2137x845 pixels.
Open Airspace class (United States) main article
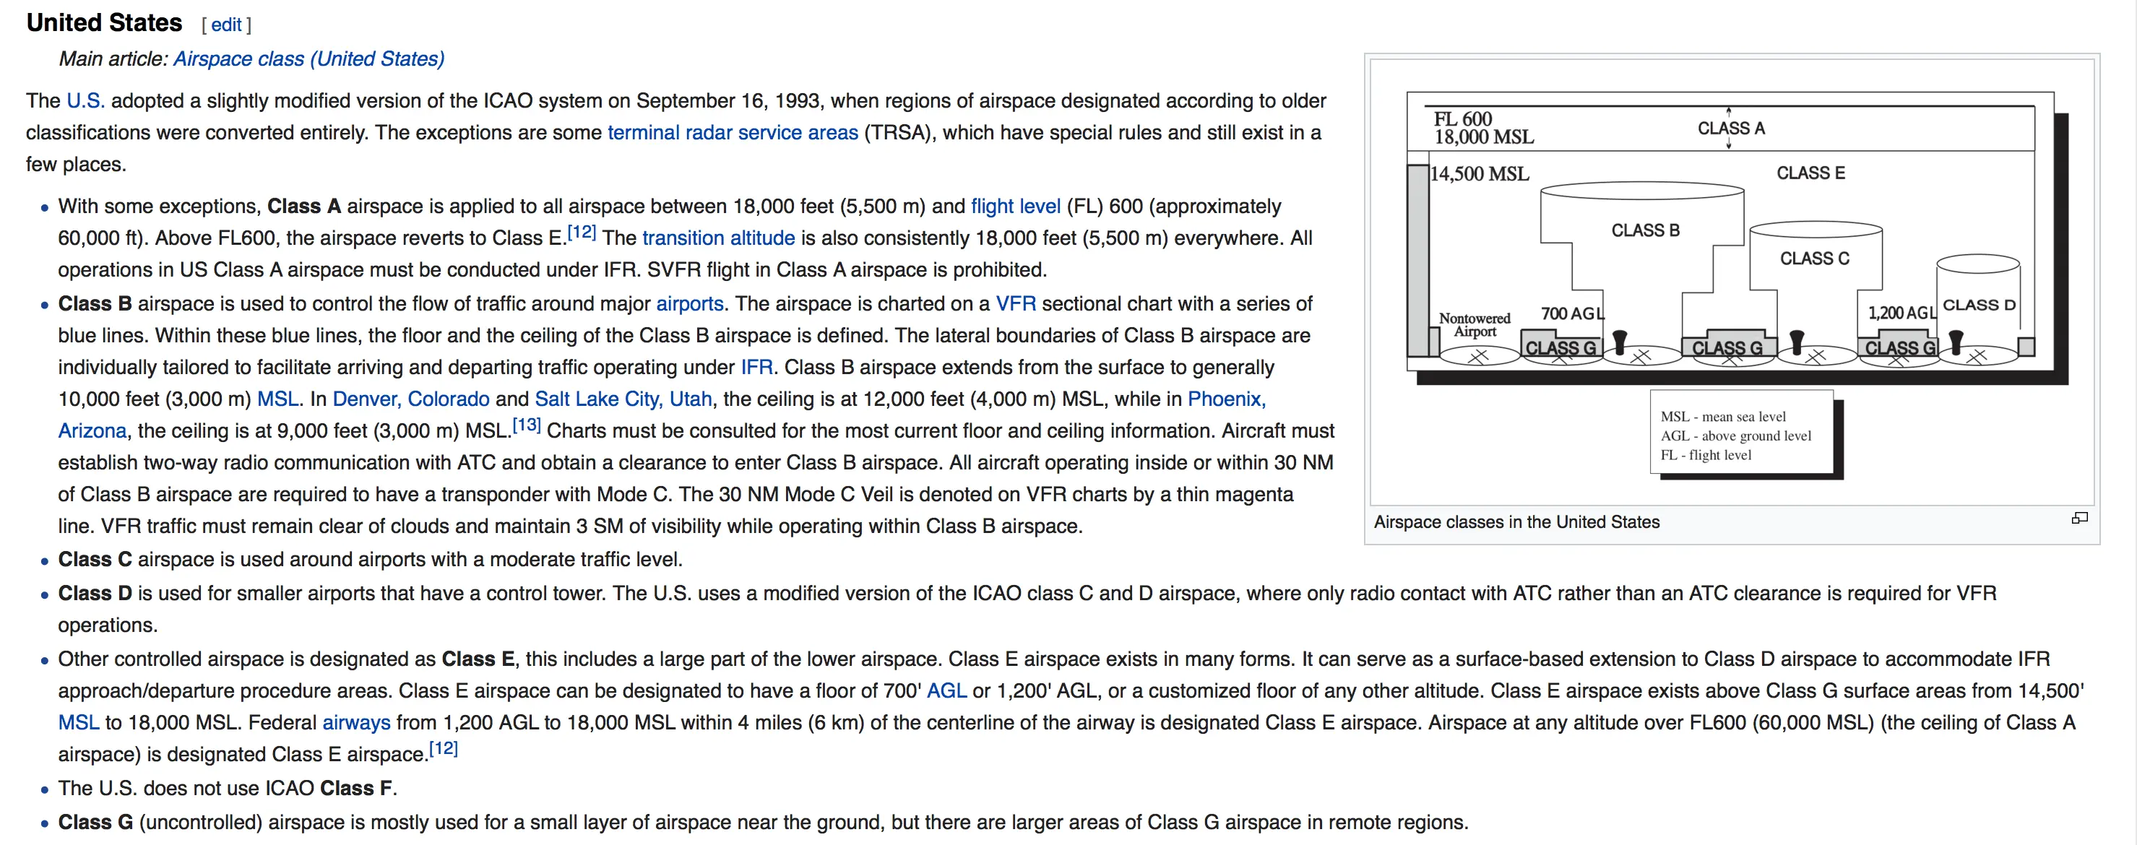click(308, 59)
